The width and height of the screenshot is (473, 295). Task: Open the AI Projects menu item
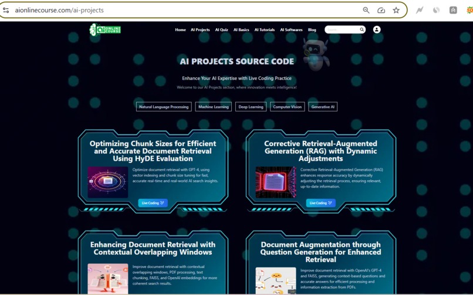(200, 29)
